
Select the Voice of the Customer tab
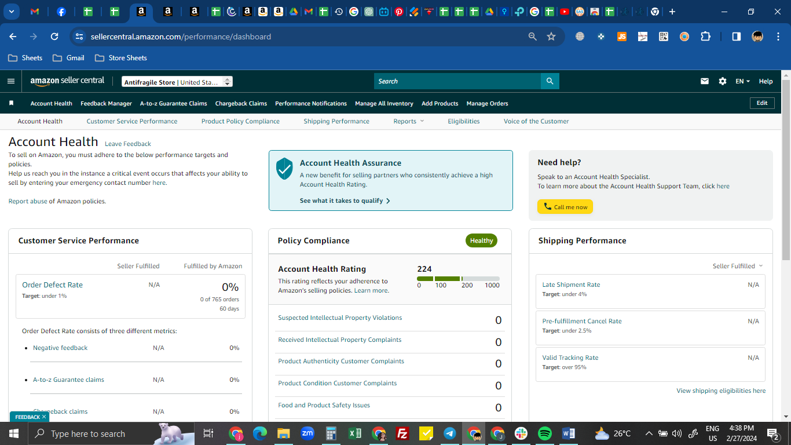[x=536, y=121]
